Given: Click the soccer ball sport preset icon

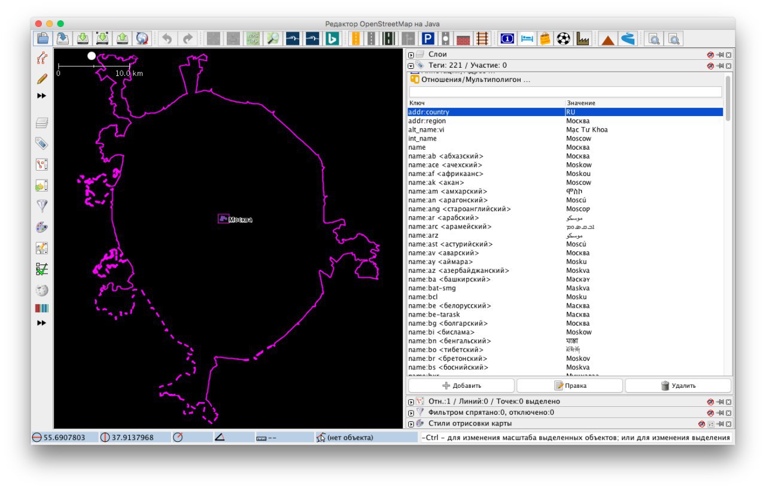Looking at the screenshot, I should tap(563, 38).
